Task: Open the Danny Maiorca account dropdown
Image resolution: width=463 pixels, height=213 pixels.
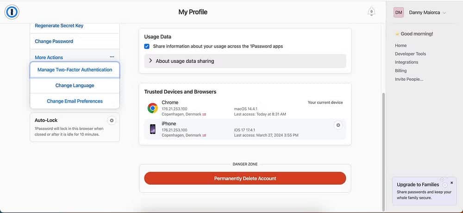Action: (427, 12)
